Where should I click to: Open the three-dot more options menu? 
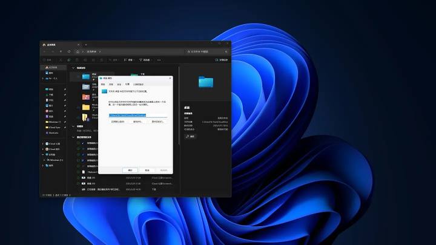point(159,60)
